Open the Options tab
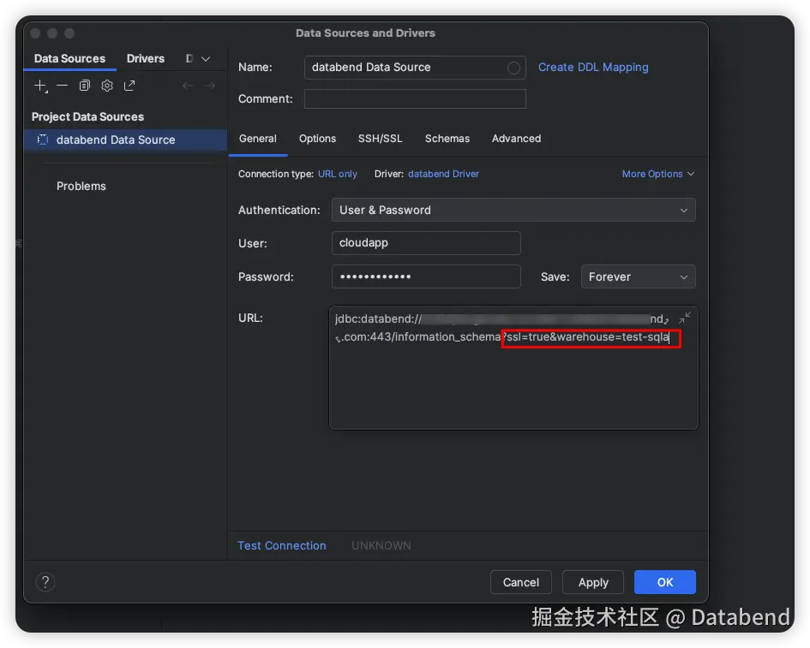Screen dimensions: 810x648 click(x=317, y=139)
